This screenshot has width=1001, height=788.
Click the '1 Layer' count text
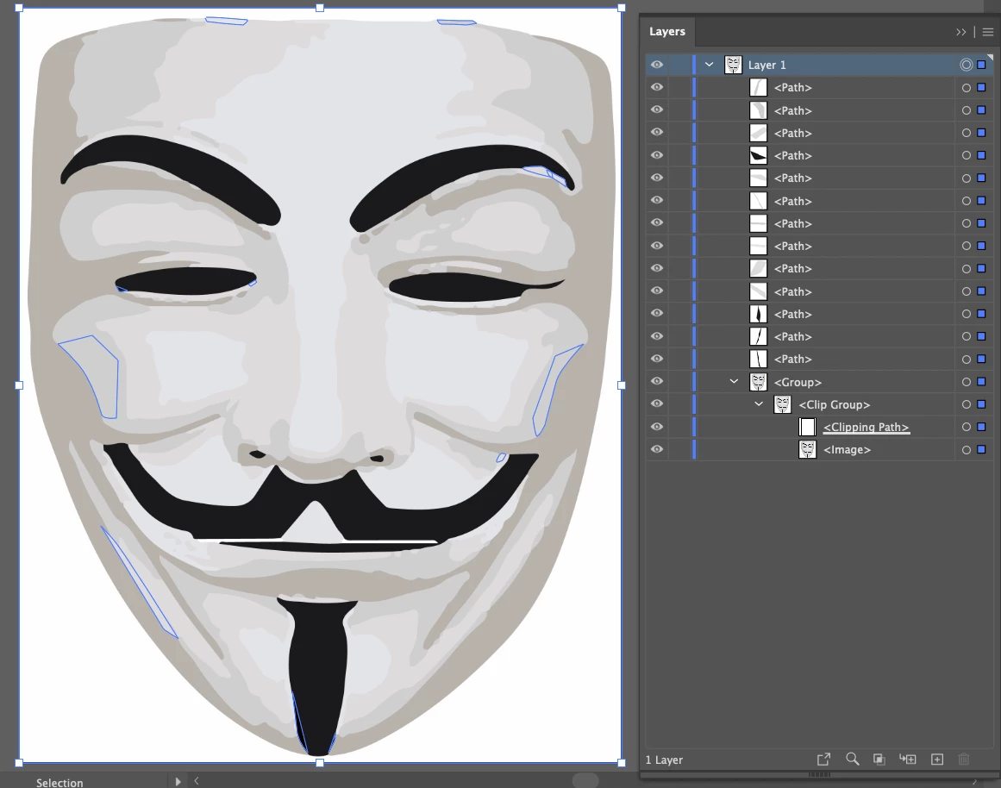pyautogui.click(x=664, y=760)
